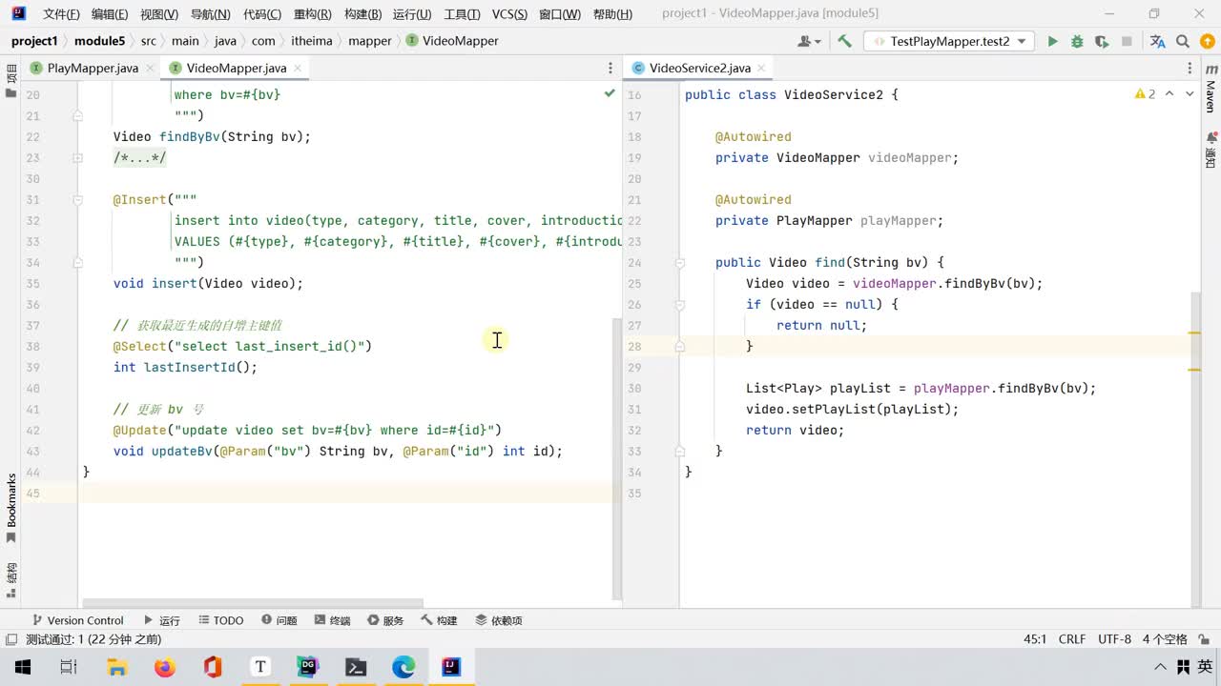Open the 运行 Run tool window
Screen dimensions: 1221x686
(161, 620)
